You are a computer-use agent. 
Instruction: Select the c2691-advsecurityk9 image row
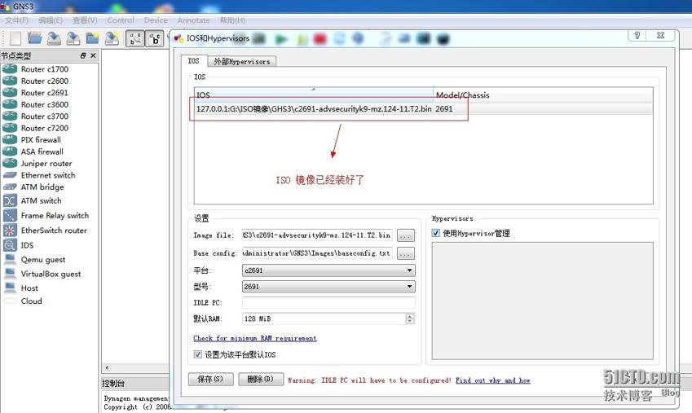coord(423,109)
